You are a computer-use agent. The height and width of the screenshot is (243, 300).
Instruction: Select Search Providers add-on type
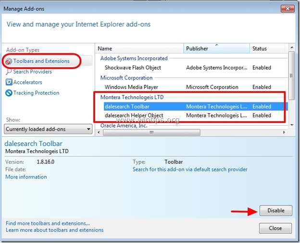(x=33, y=72)
